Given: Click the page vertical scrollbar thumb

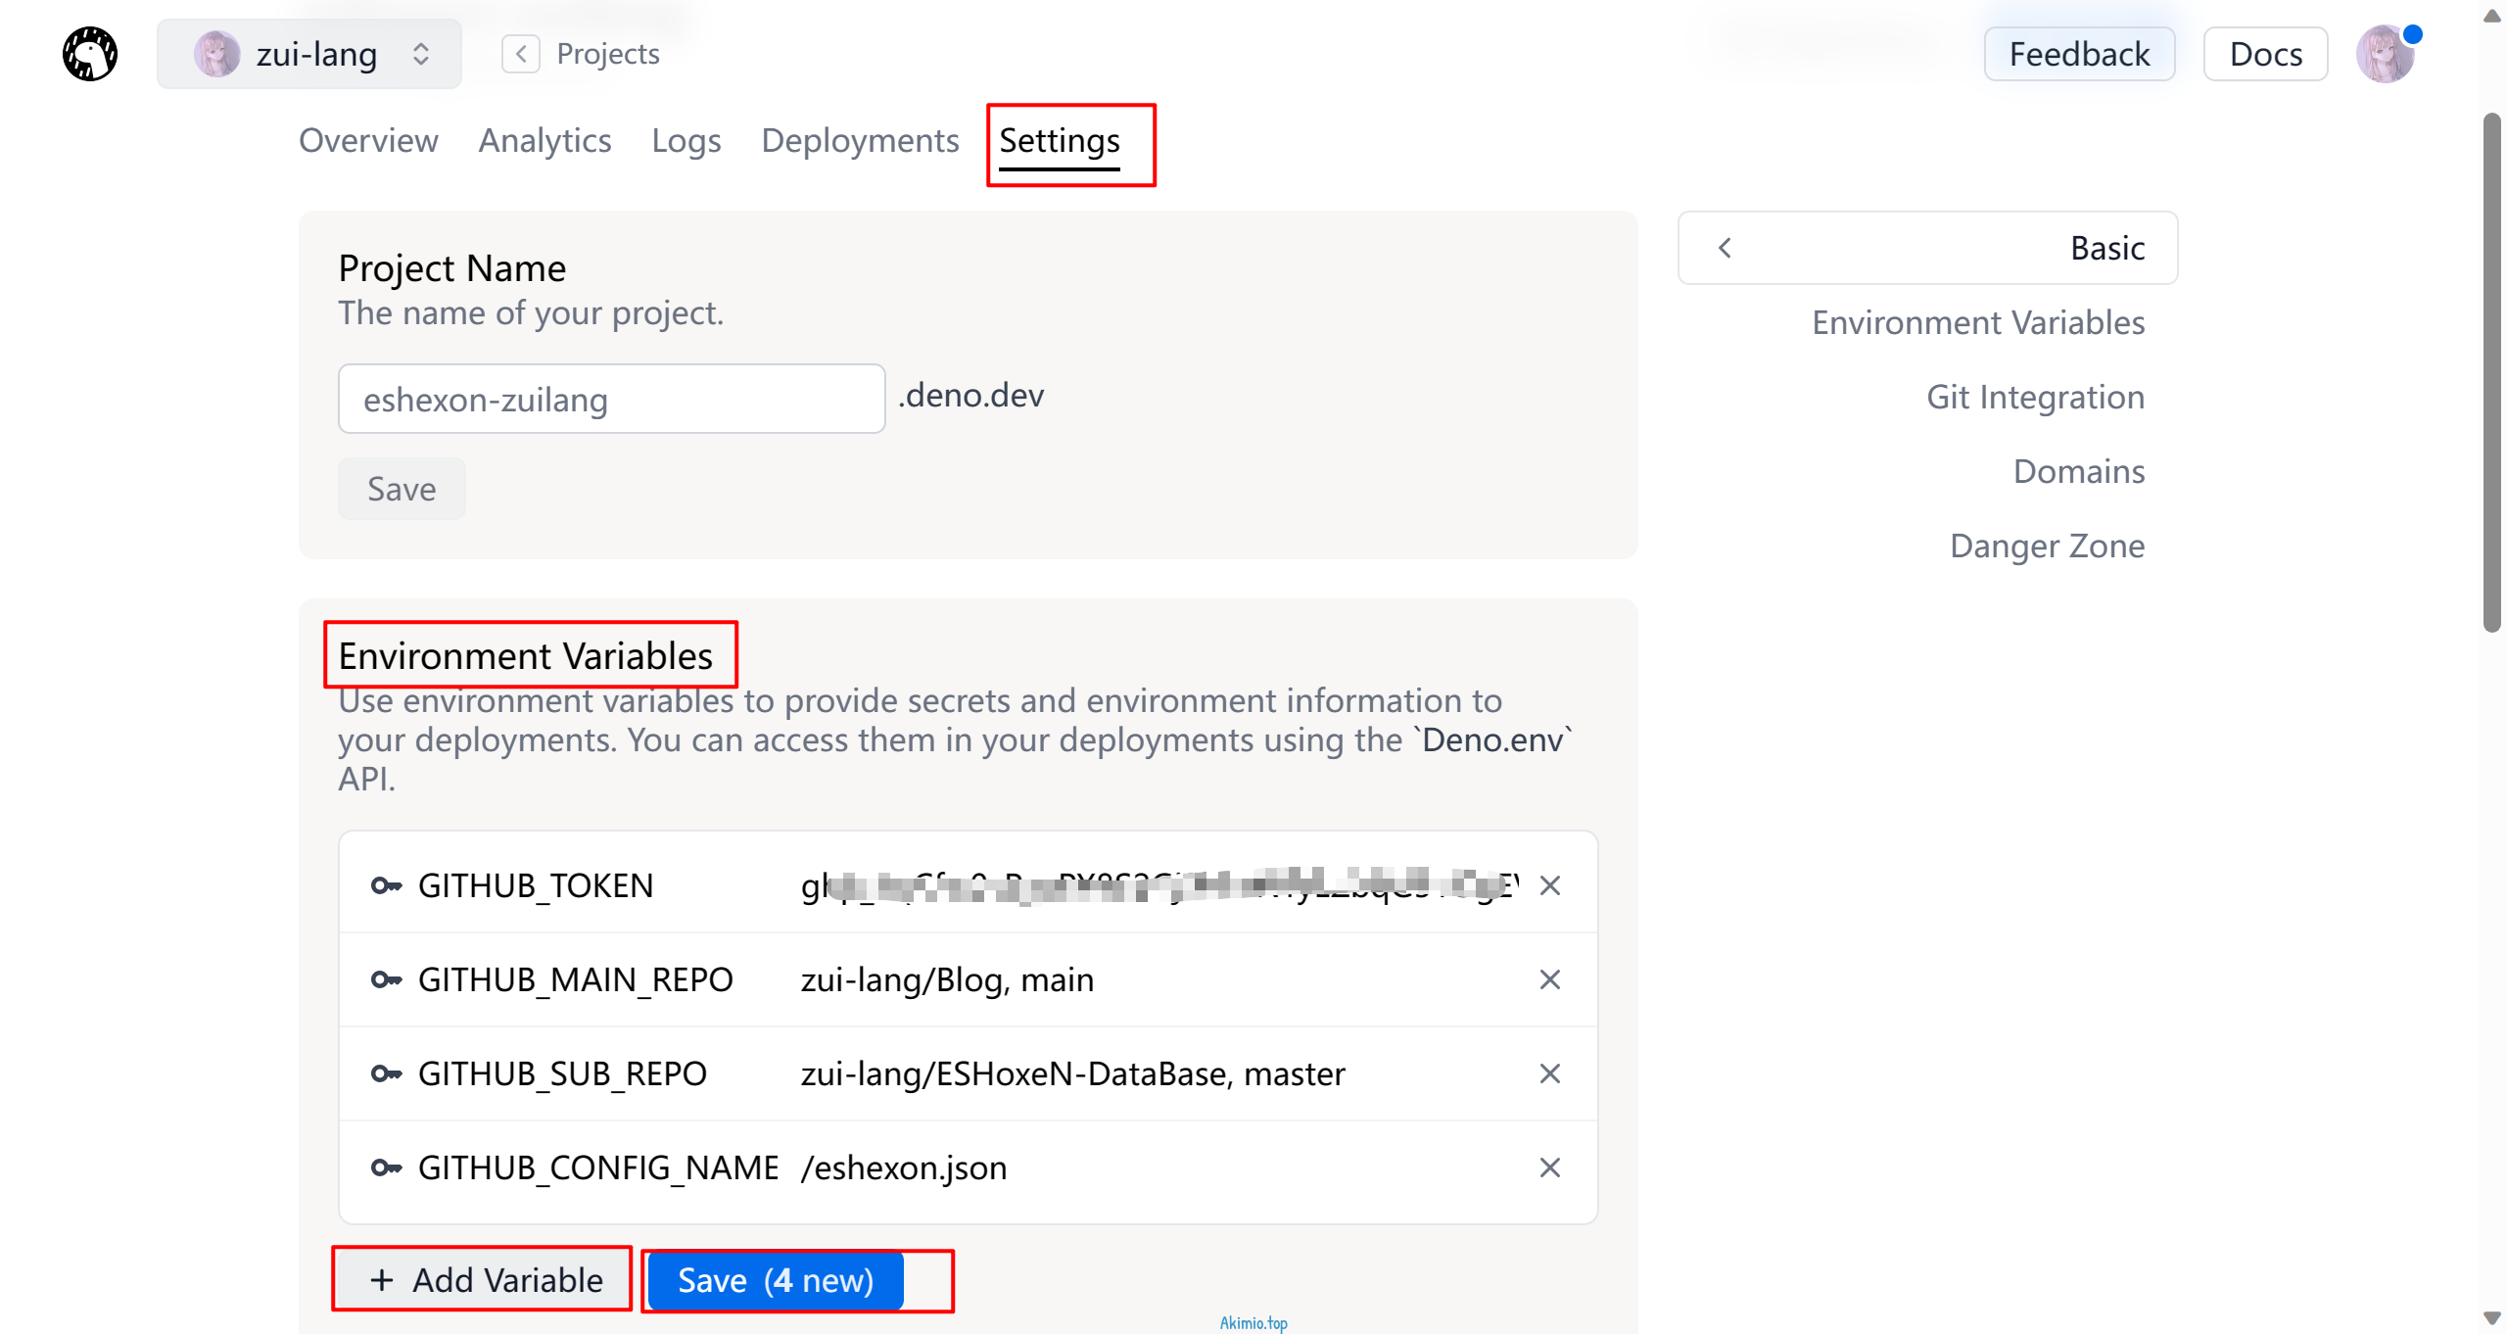Looking at the screenshot, I should tap(2491, 372).
